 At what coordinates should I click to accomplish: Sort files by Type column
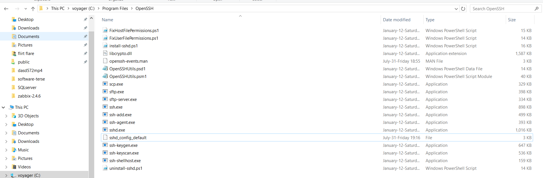click(430, 20)
